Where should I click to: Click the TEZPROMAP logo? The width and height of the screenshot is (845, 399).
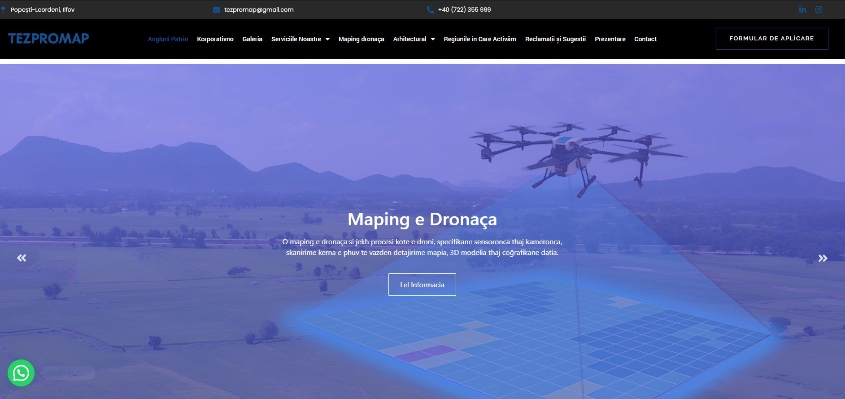pos(48,39)
